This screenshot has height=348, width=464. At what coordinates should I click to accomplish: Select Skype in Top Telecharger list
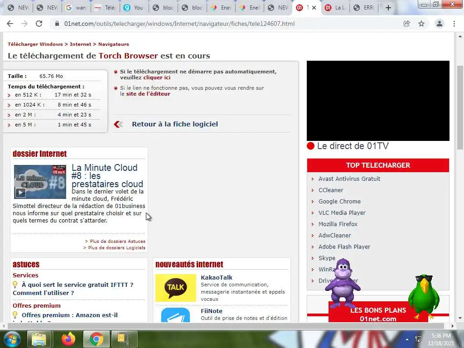(327, 258)
